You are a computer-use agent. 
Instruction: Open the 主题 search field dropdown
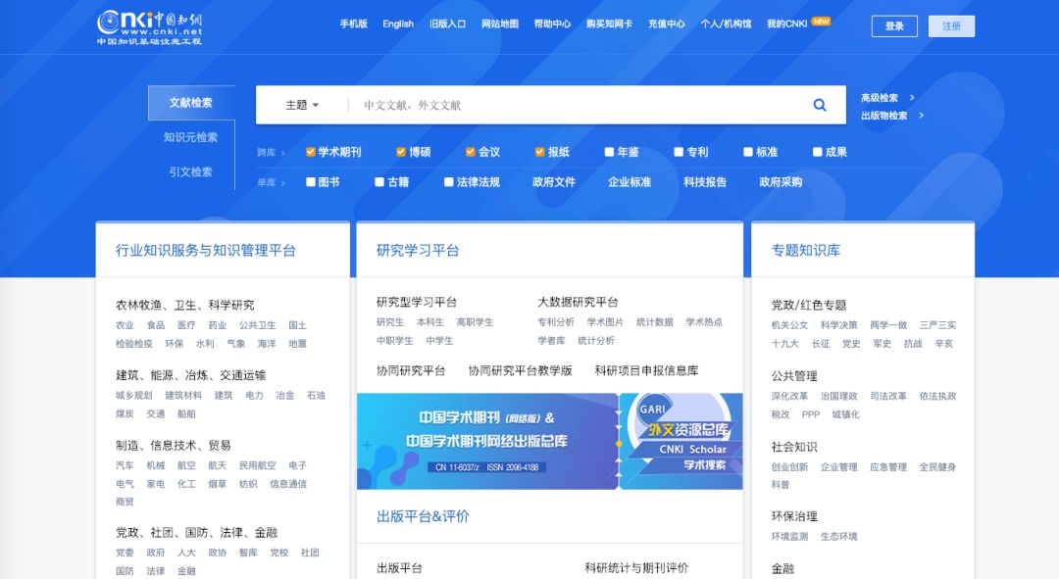click(x=302, y=105)
